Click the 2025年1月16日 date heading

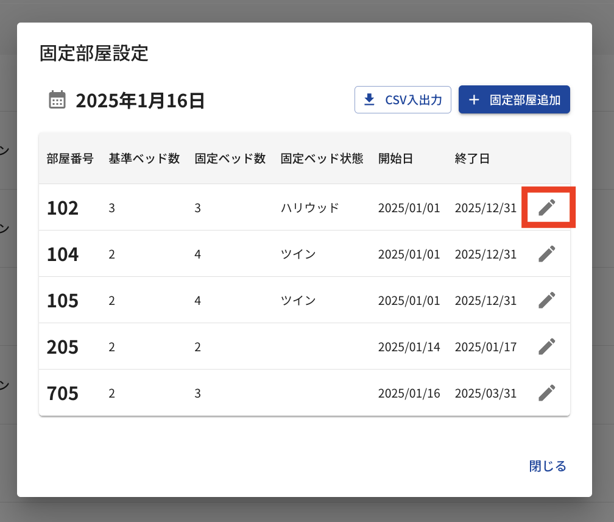[x=140, y=101]
